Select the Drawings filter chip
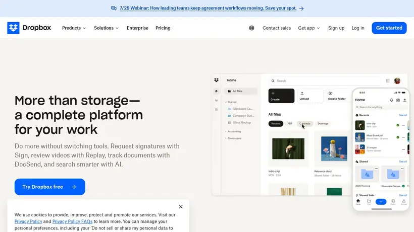The width and height of the screenshot is (414, 232). pyautogui.click(x=323, y=124)
